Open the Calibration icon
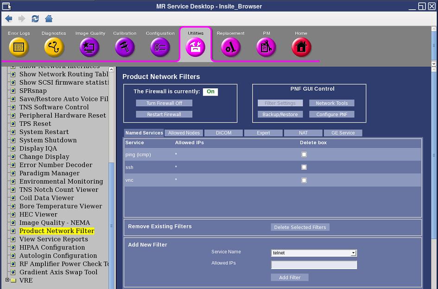Viewport: 438px width, 289px height. pyautogui.click(x=125, y=47)
